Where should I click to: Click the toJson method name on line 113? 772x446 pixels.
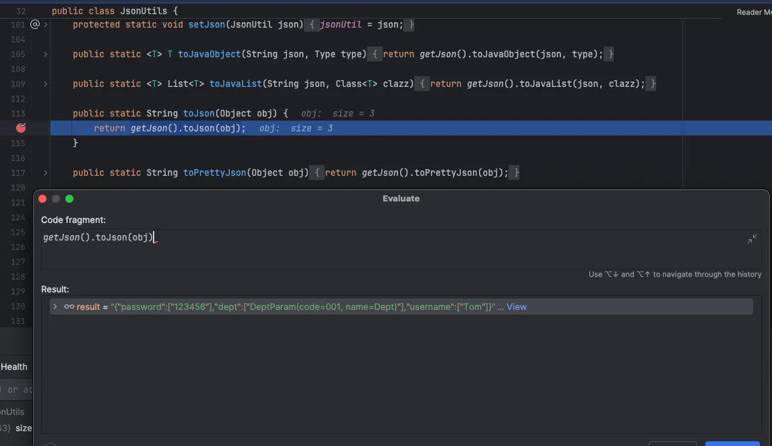[199, 114]
